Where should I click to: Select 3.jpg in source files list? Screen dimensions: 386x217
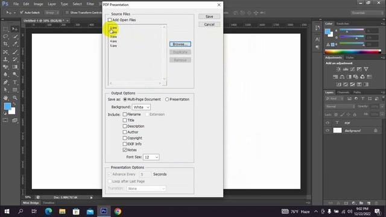tap(113, 37)
